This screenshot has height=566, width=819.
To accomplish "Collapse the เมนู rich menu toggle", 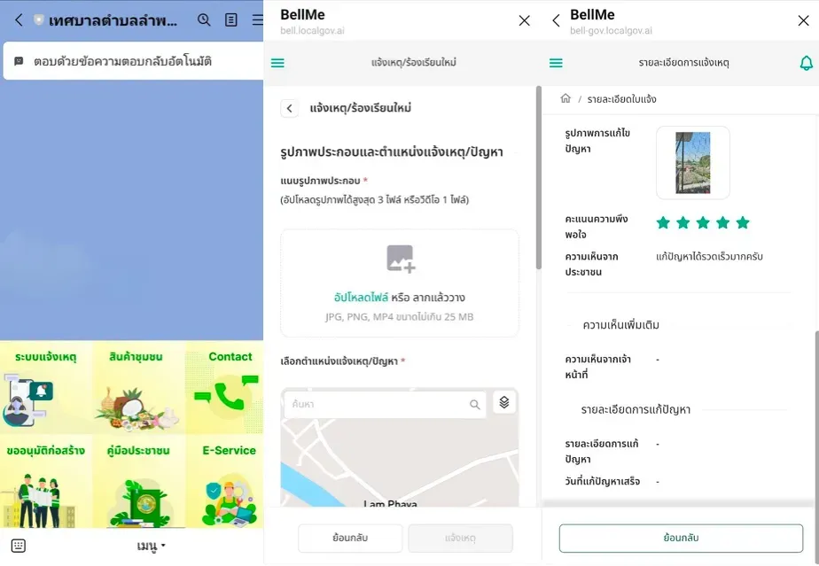I will [151, 546].
